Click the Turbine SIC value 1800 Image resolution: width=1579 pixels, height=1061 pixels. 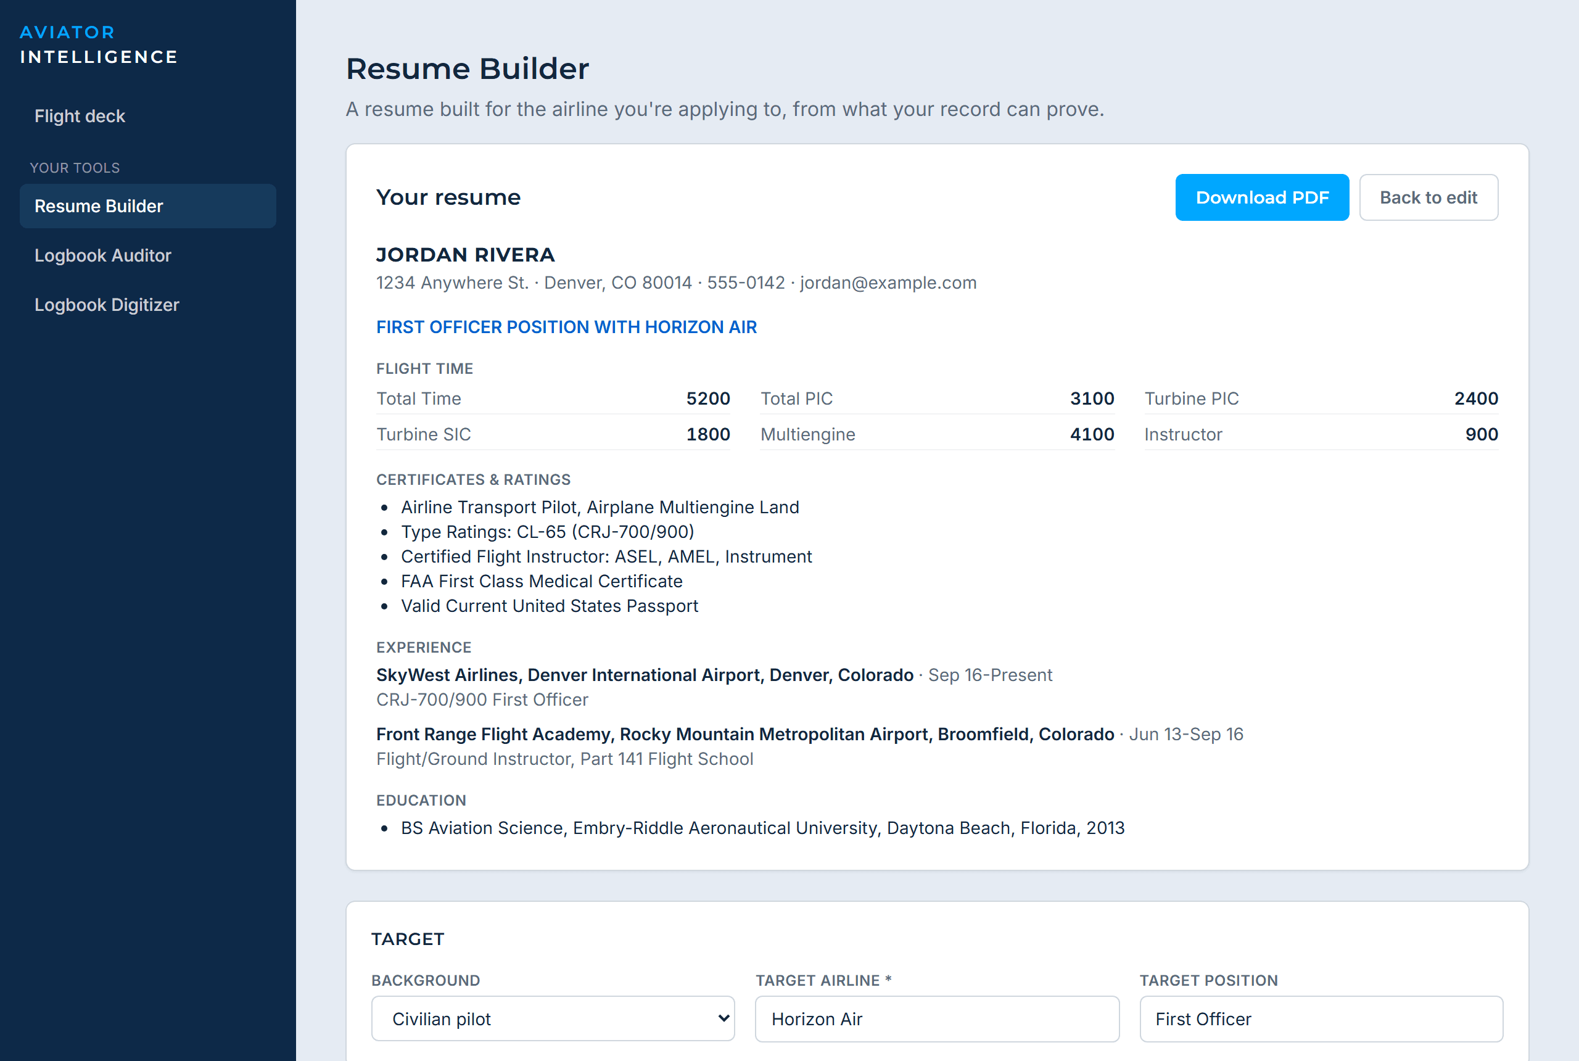pos(707,434)
